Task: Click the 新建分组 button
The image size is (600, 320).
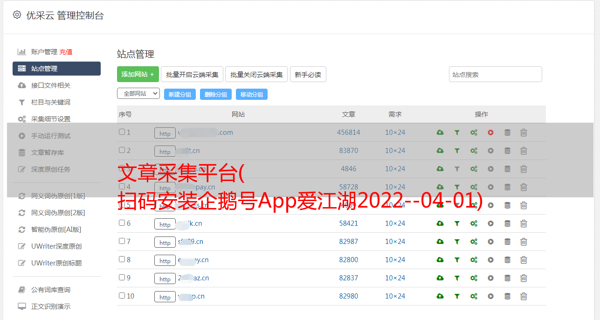Action: tap(180, 94)
